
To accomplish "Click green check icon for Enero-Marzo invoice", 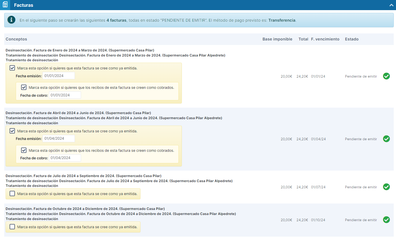I will pos(386,76).
